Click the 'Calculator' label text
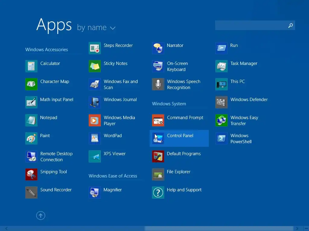This screenshot has height=231, width=309. (50, 63)
